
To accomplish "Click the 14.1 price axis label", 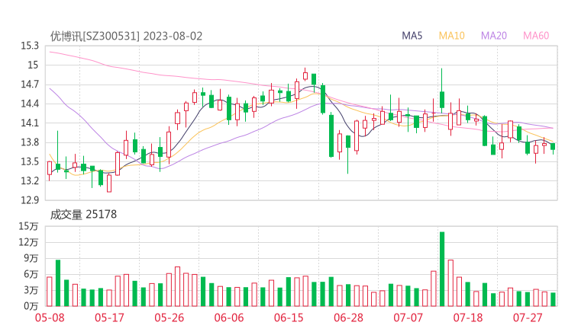I will pos(31,123).
